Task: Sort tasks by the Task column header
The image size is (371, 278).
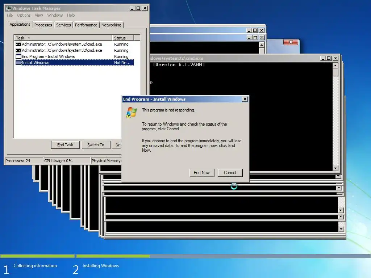Action: click(63, 38)
